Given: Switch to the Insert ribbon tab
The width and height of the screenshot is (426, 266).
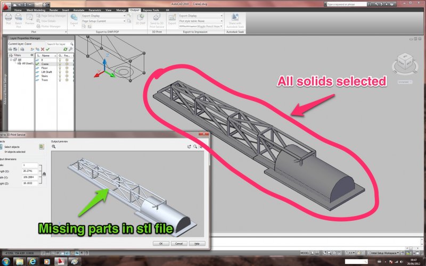Looking at the screenshot, I should 65,10.
